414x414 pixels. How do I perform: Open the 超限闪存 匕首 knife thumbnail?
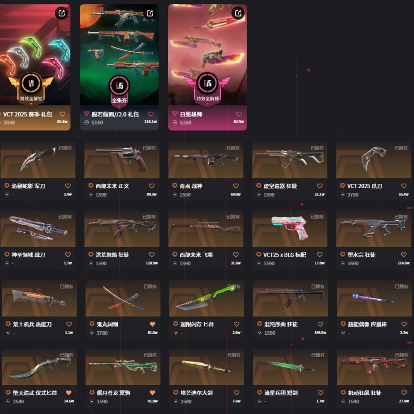click(x=207, y=298)
